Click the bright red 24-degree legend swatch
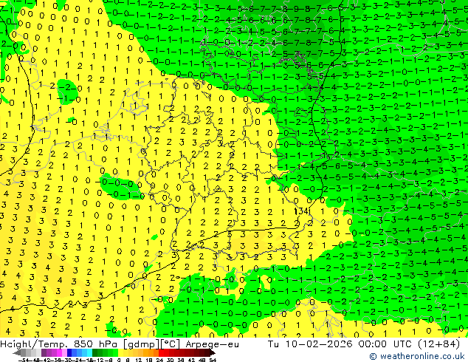Viewport: 468px width, 362px height. click(x=161, y=352)
